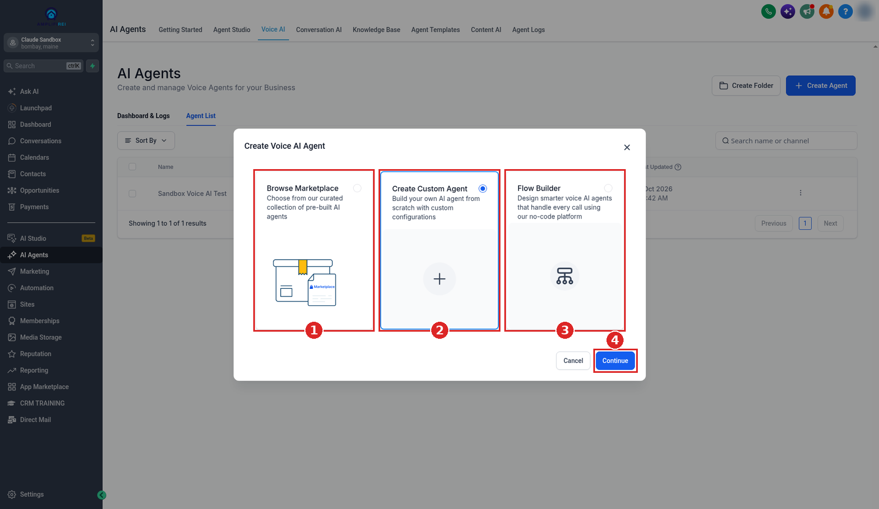This screenshot has height=509, width=879.
Task: Close the Create Voice AI Agent dialog
Action: click(627, 147)
